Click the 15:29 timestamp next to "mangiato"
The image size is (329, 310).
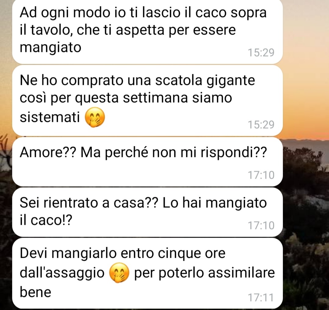click(x=261, y=53)
